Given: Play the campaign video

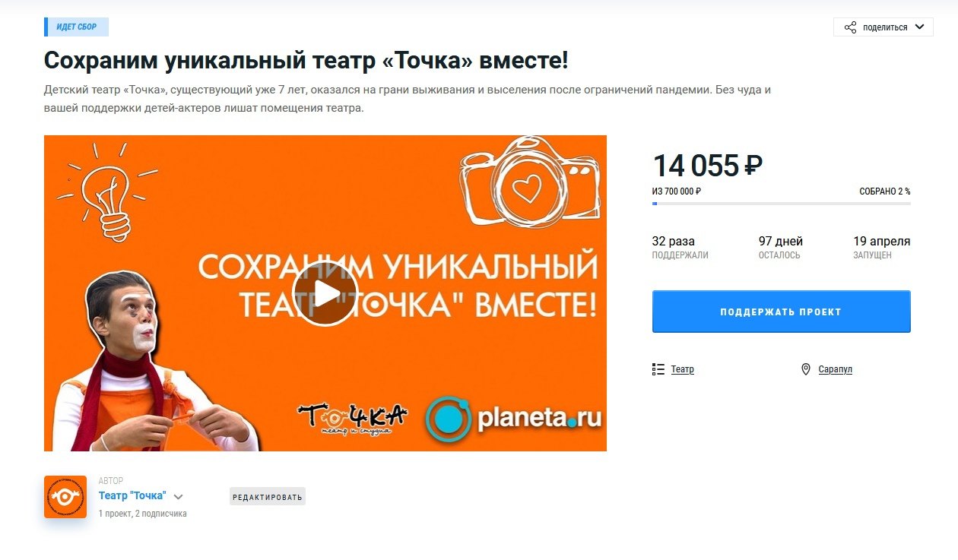Looking at the screenshot, I should tap(325, 293).
